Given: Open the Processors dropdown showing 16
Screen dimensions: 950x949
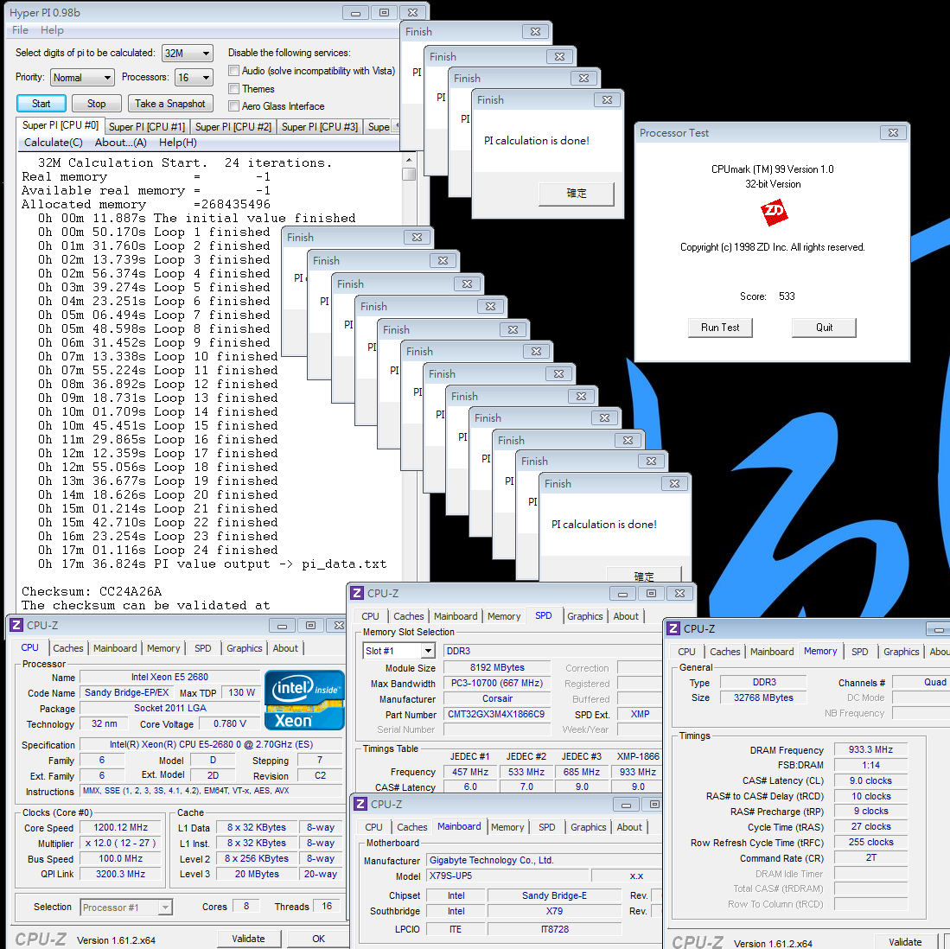Looking at the screenshot, I should [x=194, y=78].
